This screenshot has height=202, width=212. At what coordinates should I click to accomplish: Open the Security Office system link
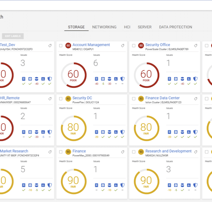coord(158,45)
